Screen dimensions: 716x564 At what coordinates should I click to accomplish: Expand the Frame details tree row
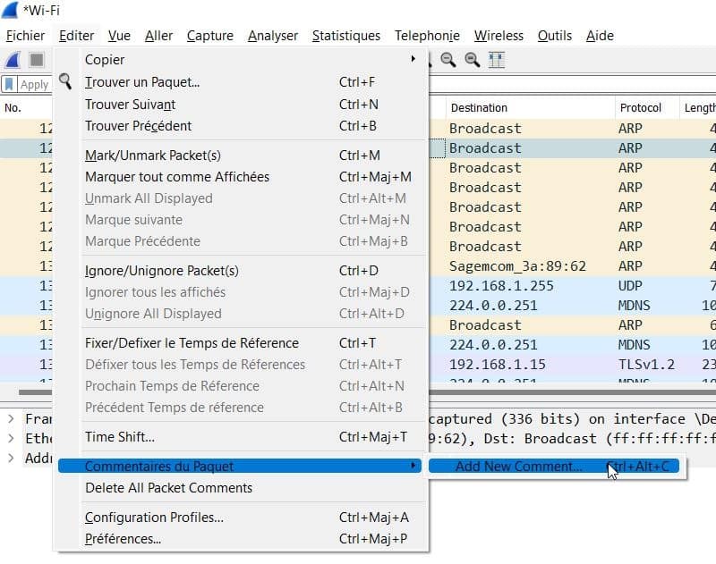pos(10,418)
